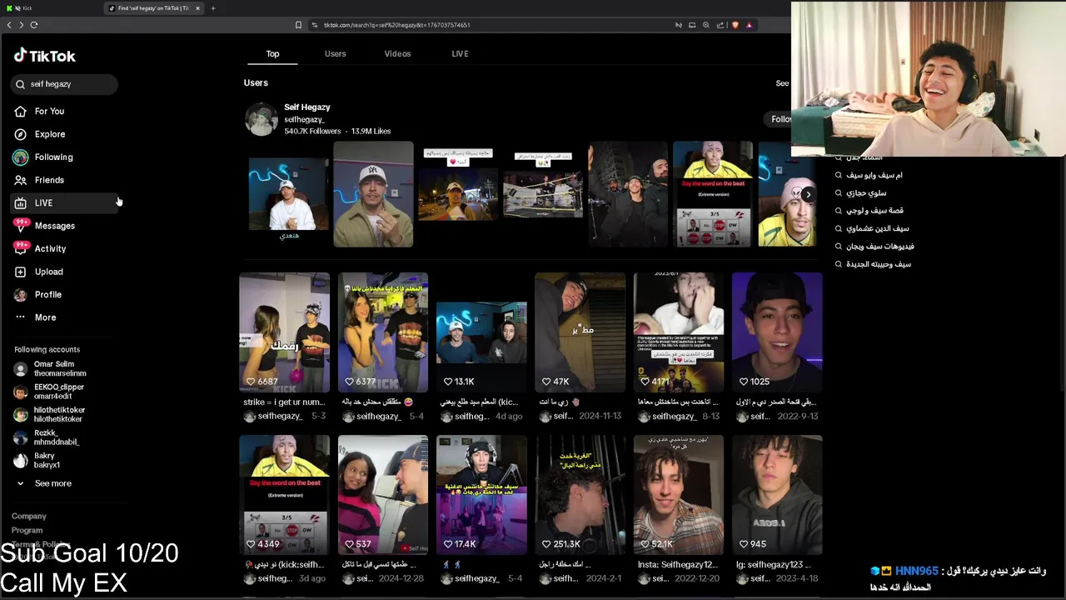The image size is (1066, 600).
Task: Click the browser address bar URL
Action: point(396,25)
